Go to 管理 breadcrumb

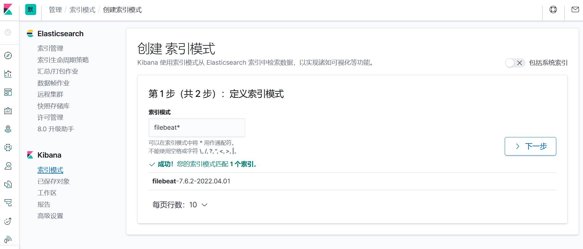55,10
